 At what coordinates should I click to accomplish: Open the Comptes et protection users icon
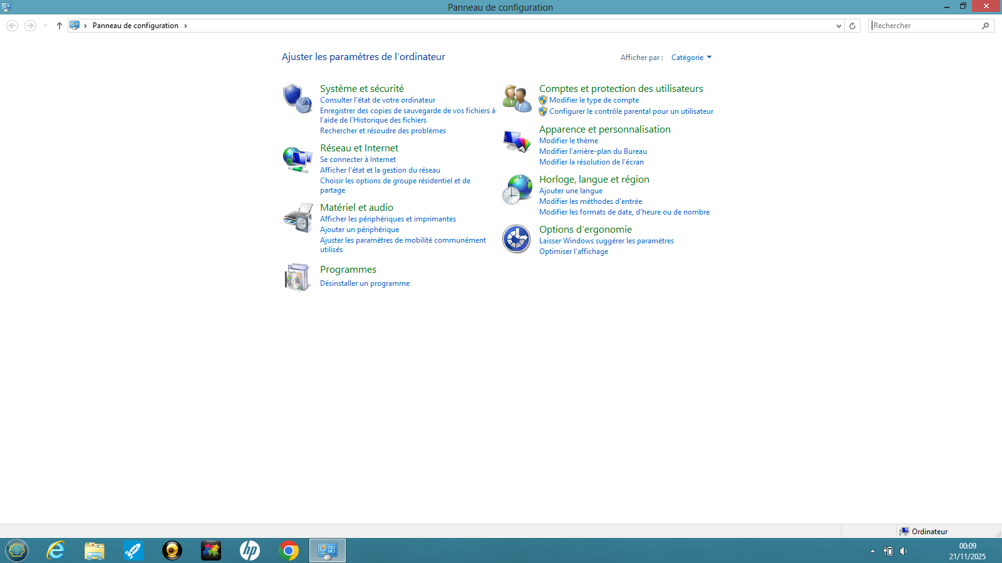click(x=517, y=98)
